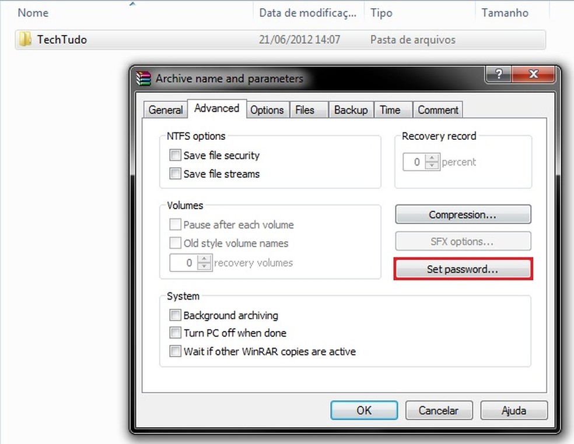Viewport: 574px width, 444px height.
Task: Click the Ajuda button
Action: pos(514,410)
